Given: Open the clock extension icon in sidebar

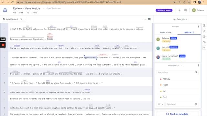Looking at the screenshot, I should (204, 37).
